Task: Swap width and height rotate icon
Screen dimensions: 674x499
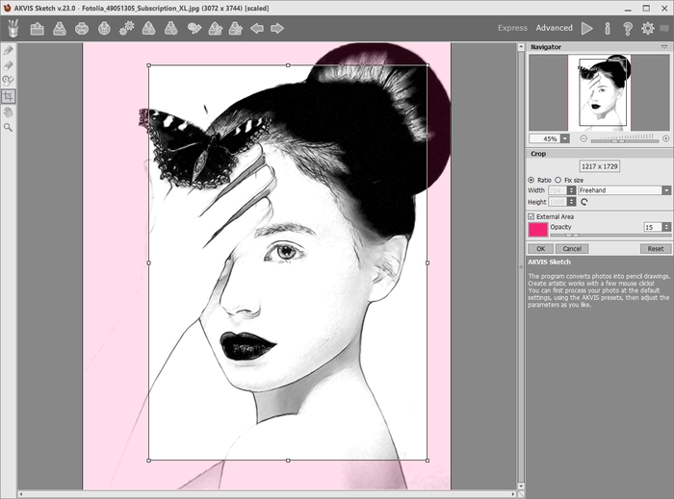Action: coord(583,202)
